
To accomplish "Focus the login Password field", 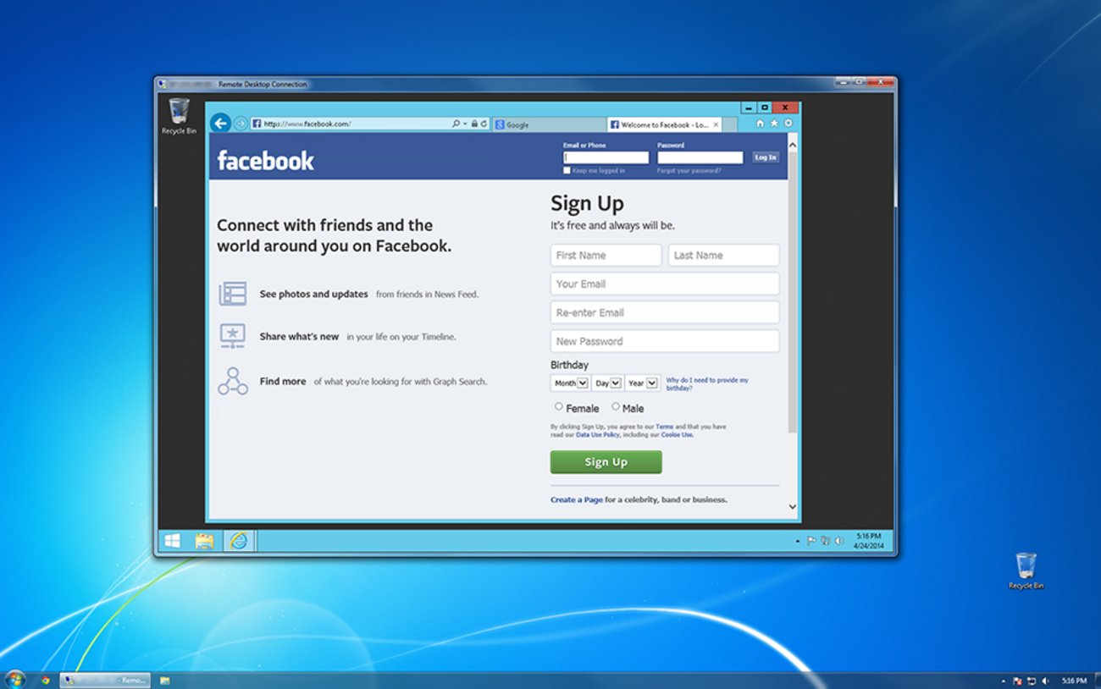I will pyautogui.click(x=700, y=157).
